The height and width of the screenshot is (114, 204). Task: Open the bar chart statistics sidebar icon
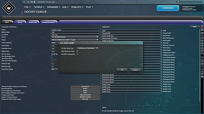[x=202, y=69]
